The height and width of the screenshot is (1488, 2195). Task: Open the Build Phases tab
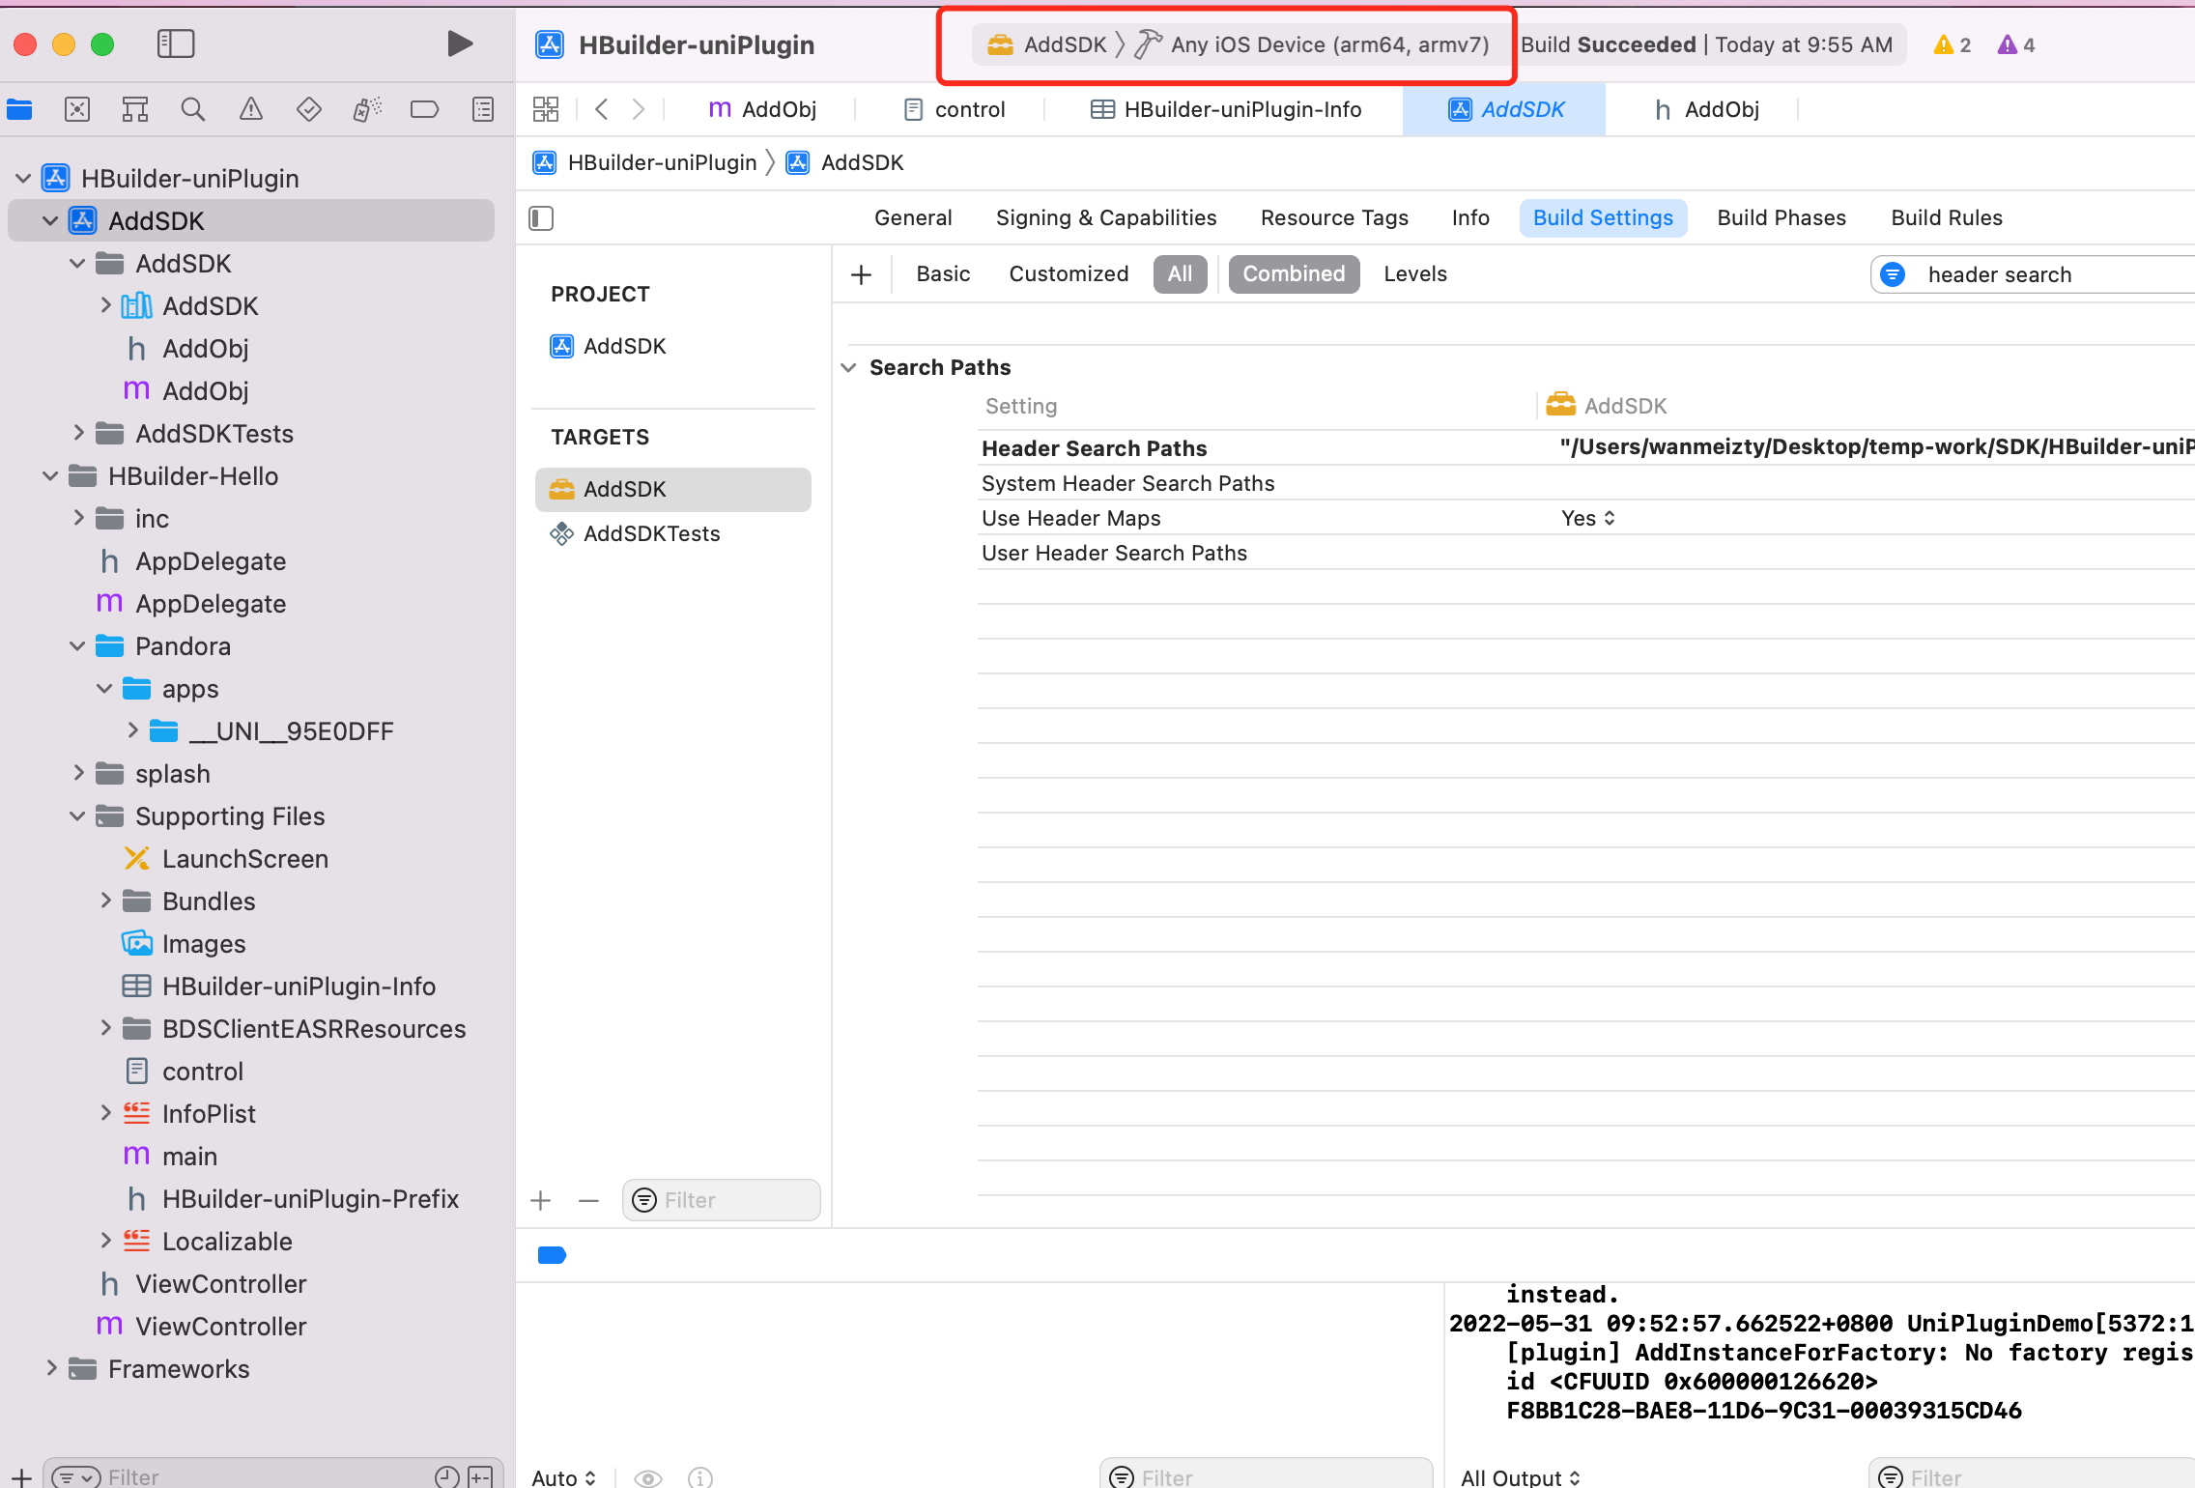(x=1782, y=218)
